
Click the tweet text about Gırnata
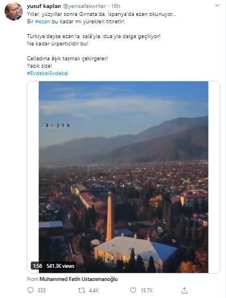(x=101, y=14)
